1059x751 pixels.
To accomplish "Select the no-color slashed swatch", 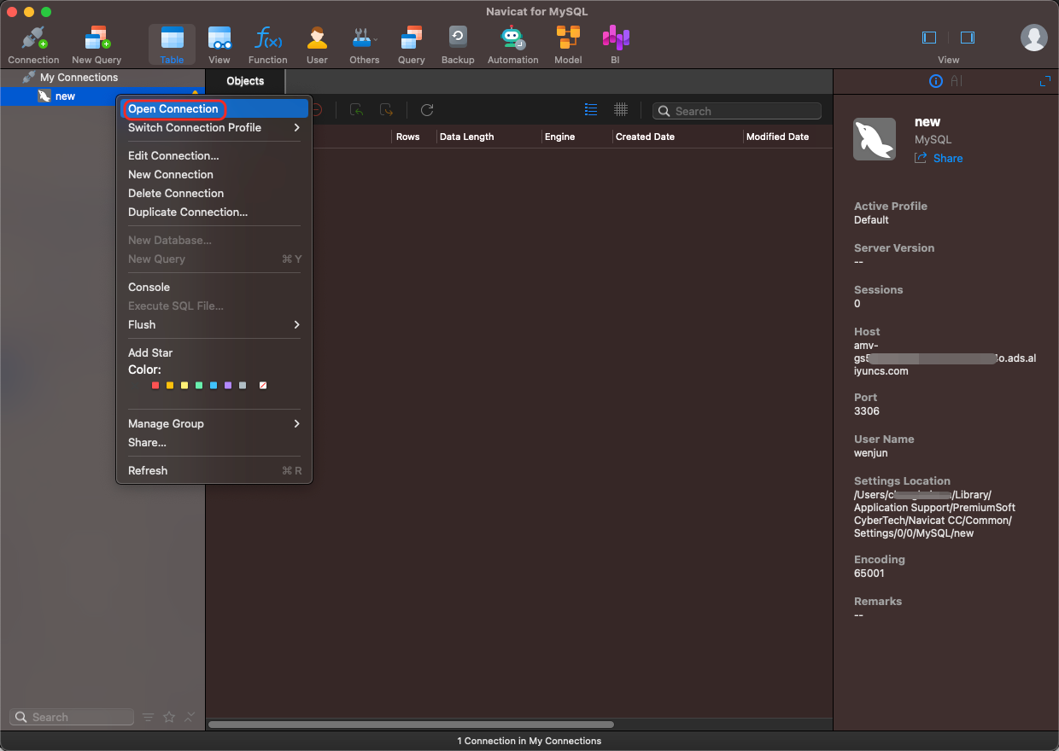I will (263, 386).
